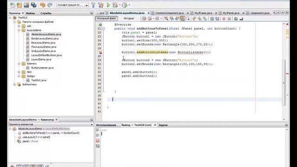This screenshot has height=167, width=297.
Task: Clean and build the project
Action: pos(101,5)
